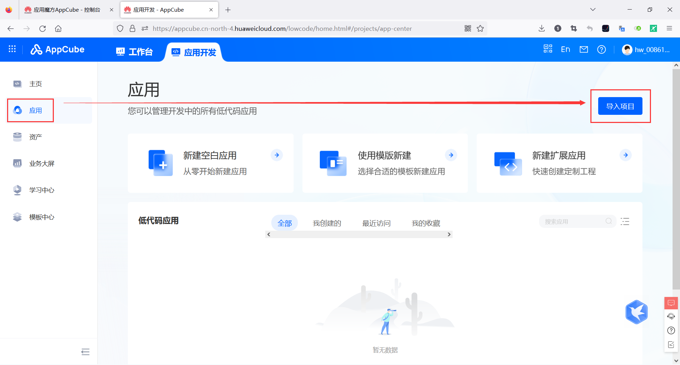
Task: Select the 最近访问 filter tab
Action: pos(376,223)
